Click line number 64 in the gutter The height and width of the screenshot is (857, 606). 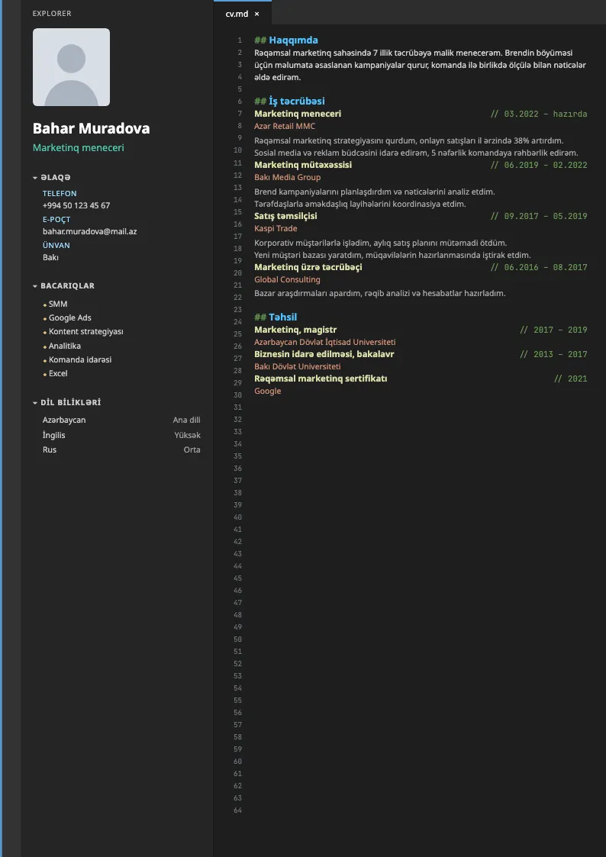tap(237, 810)
